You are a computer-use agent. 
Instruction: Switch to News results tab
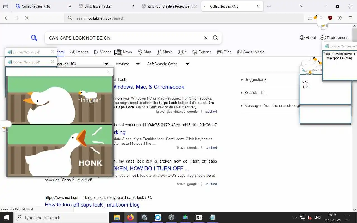[124, 52]
